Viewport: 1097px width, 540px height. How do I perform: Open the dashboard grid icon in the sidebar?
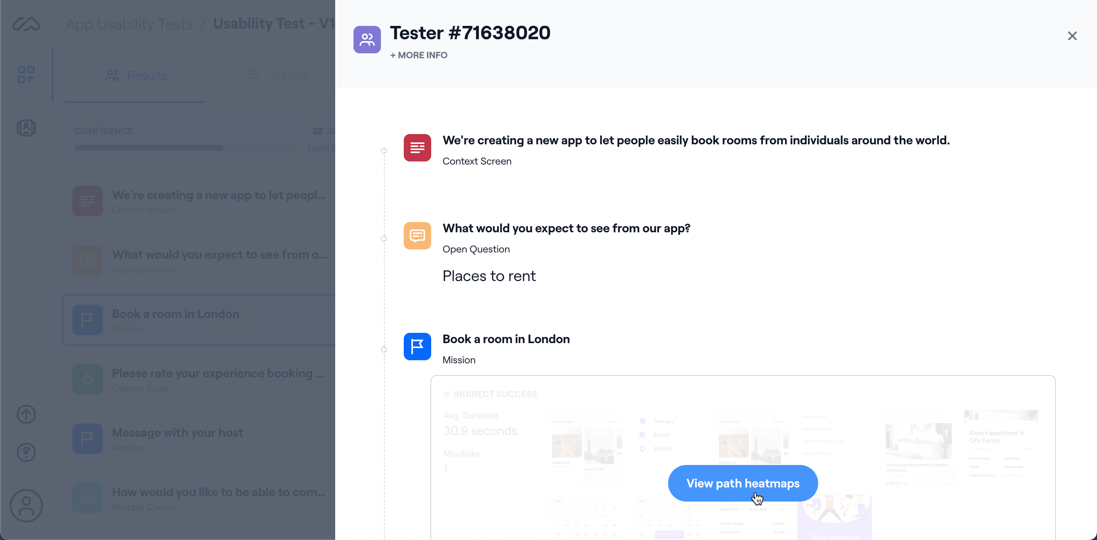click(x=26, y=74)
